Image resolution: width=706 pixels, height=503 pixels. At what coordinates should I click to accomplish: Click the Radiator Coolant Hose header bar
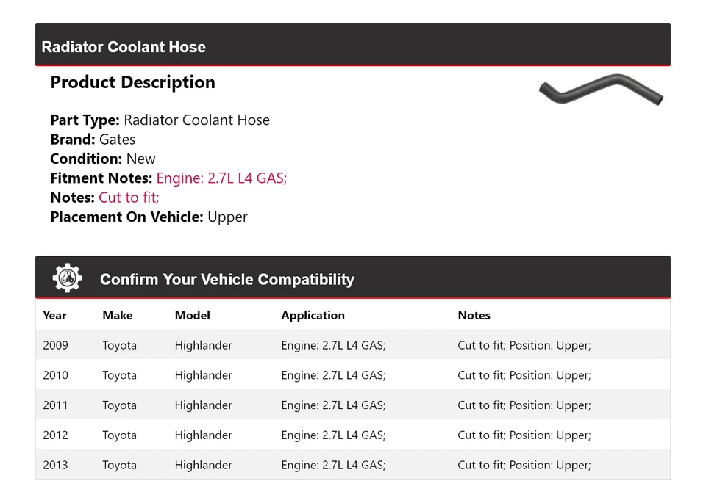(x=352, y=46)
